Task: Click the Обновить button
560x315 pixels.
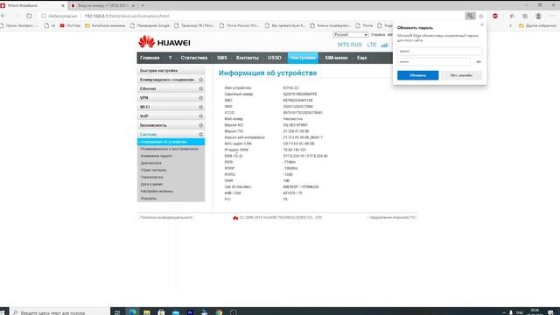Action: coord(418,75)
